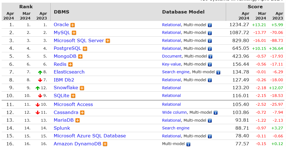Screen dimensions: 286x147
Task: Open the MariaDB link
Action: point(64,120)
